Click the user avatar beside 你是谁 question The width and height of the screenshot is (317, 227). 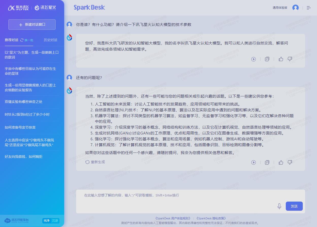point(69,24)
